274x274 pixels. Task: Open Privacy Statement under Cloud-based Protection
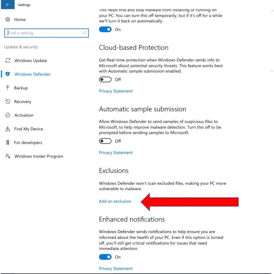(116, 91)
